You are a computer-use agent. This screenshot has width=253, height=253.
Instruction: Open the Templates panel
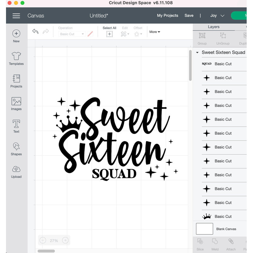click(x=16, y=59)
